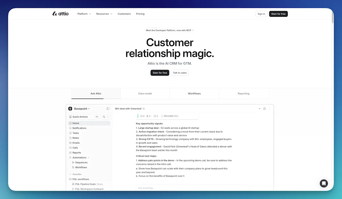Click the page scrollbar
Screen dimensions: 342x199
pos(332,17)
